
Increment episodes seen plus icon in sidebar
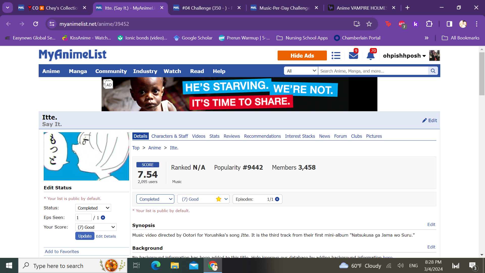pos(103,218)
